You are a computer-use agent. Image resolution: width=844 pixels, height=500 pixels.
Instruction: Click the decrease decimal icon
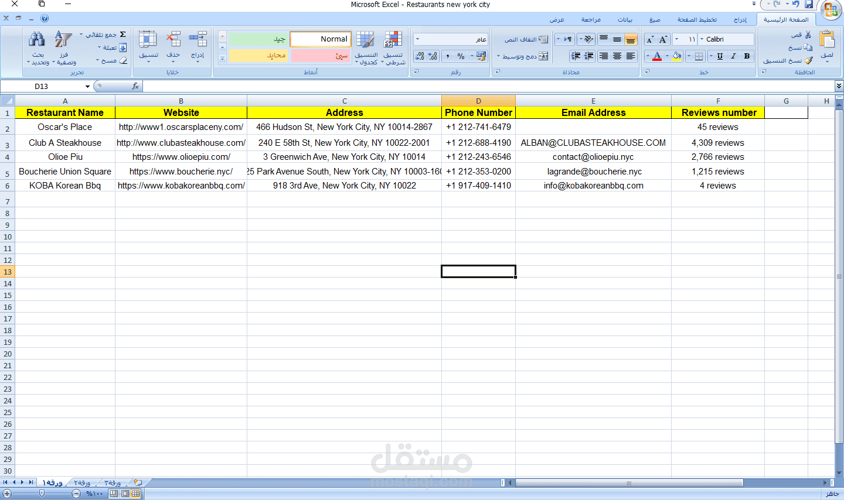pyautogui.click(x=420, y=56)
